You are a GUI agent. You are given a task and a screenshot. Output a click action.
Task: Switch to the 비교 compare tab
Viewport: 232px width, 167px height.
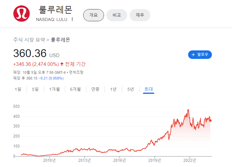pyautogui.click(x=117, y=15)
